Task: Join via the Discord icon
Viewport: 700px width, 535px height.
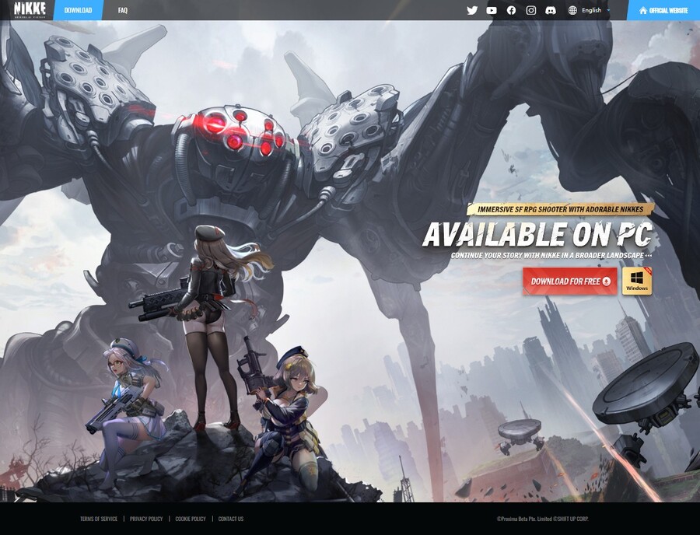Action: click(551, 10)
